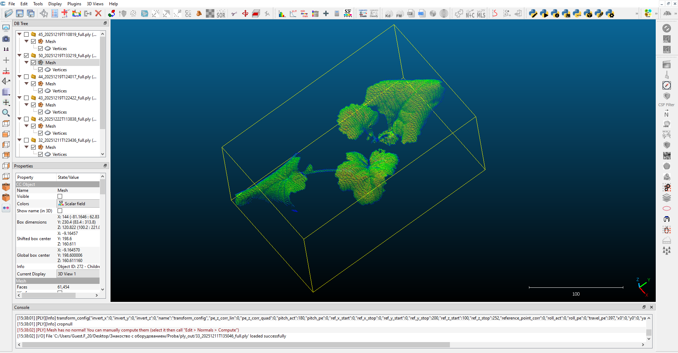Click the magnifier zoom icon in sidebar
The height and width of the screenshot is (353, 678).
[x=6, y=113]
